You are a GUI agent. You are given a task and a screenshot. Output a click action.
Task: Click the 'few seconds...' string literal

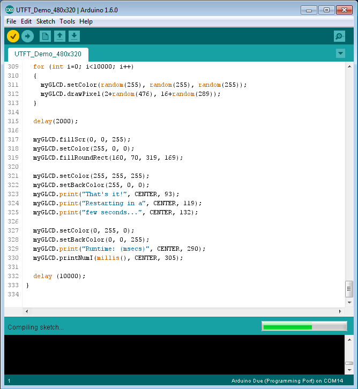click(111, 212)
